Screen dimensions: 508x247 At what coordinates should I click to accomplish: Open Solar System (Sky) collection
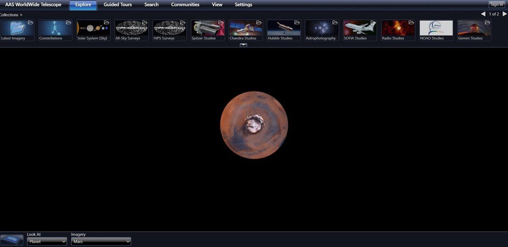[x=94, y=30]
